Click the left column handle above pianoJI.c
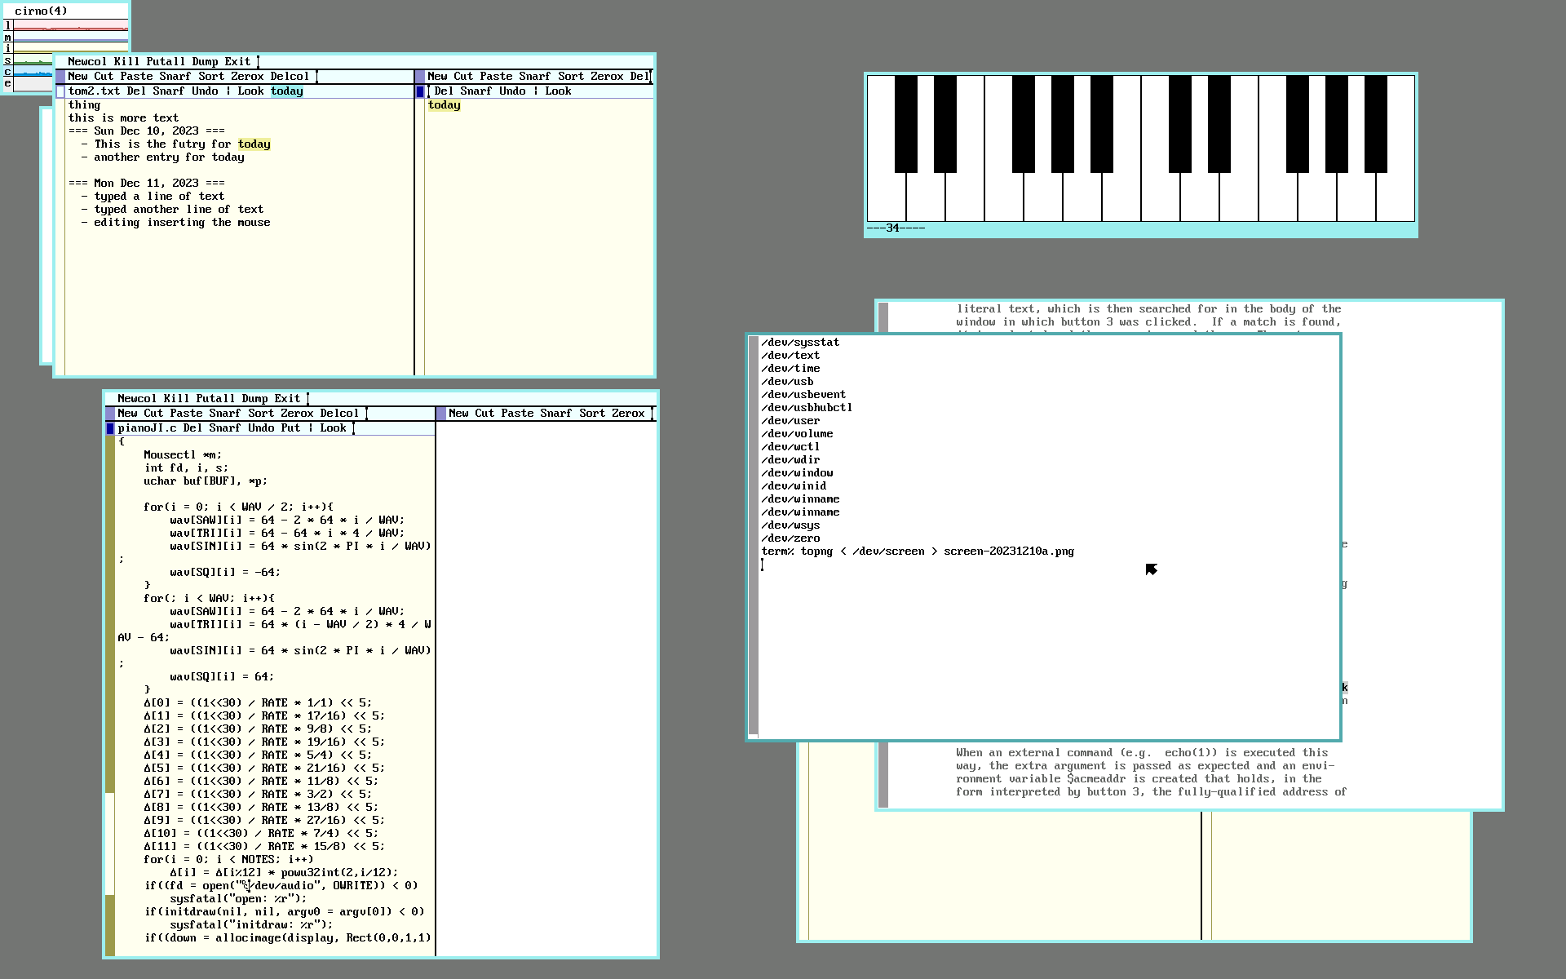This screenshot has height=979, width=1566. 110,414
